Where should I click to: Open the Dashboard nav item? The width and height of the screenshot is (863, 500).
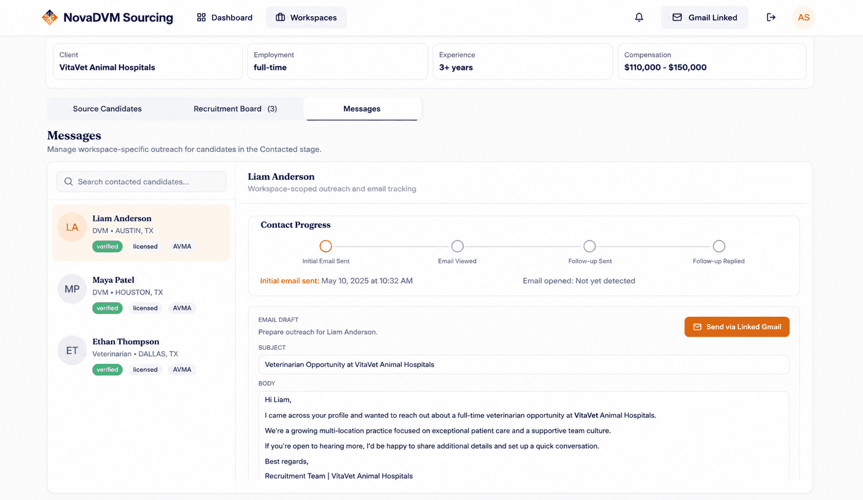click(x=224, y=17)
